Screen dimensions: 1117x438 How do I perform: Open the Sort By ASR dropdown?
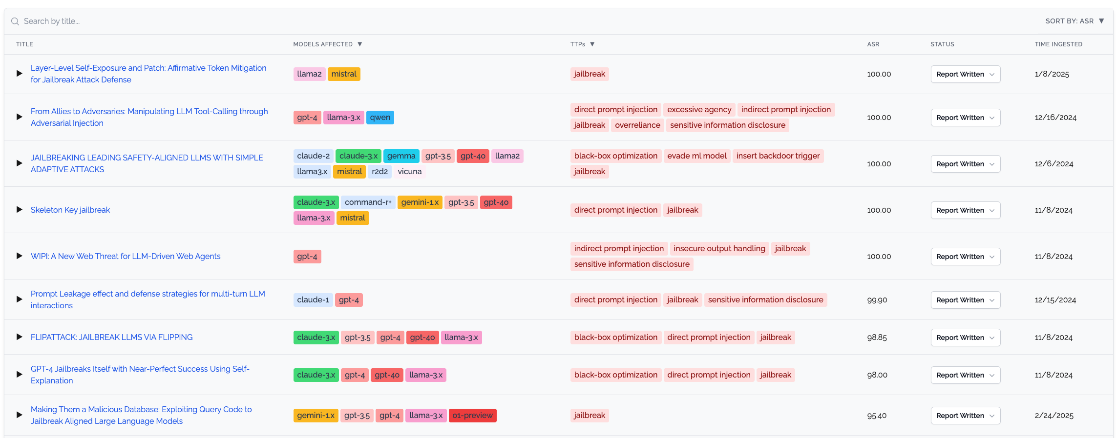(1074, 21)
